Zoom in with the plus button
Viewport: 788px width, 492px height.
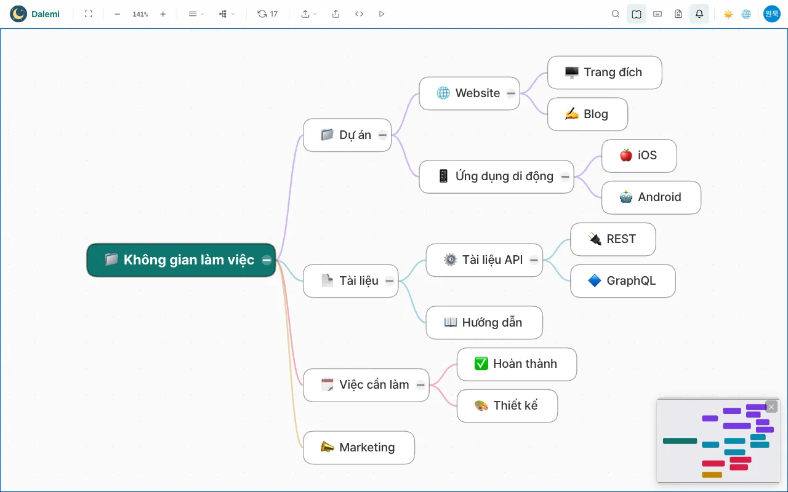[163, 14]
